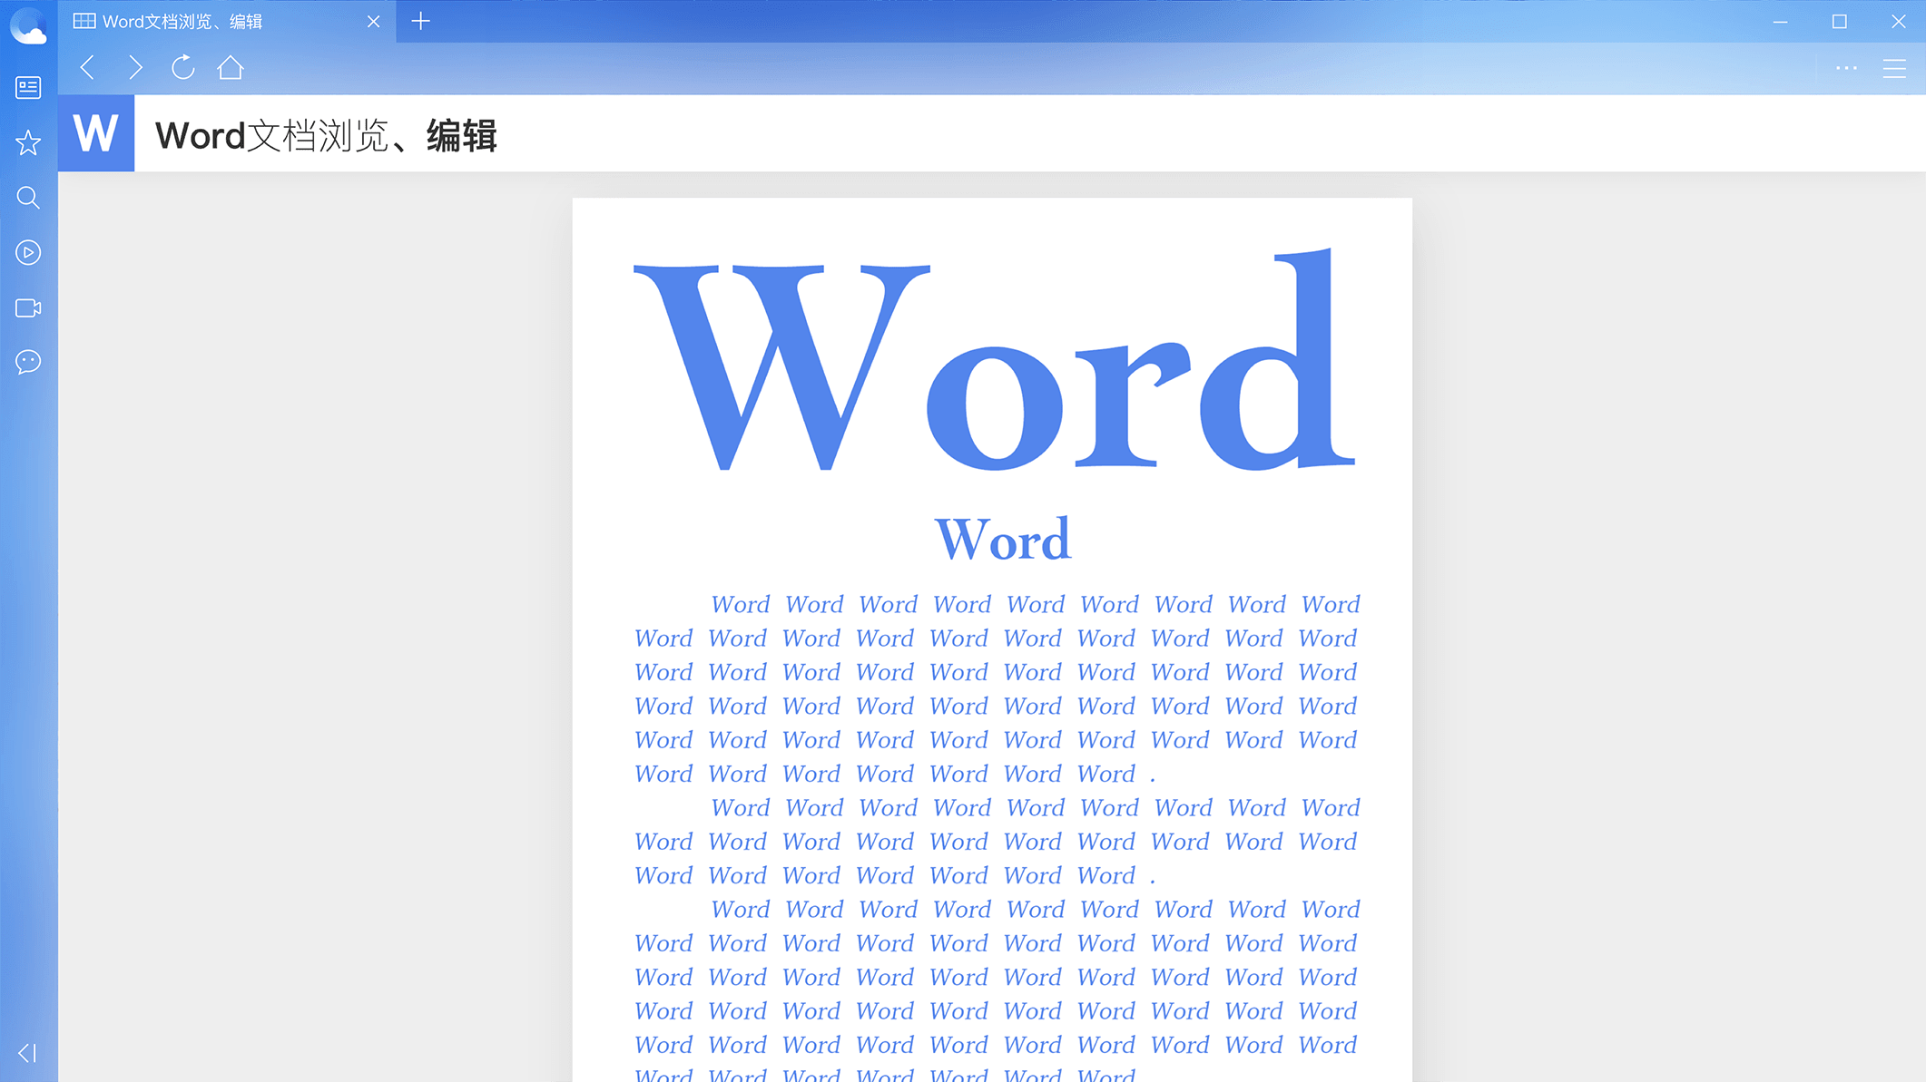1926x1082 pixels.
Task: Click the browser back navigation button
Action: click(x=87, y=67)
